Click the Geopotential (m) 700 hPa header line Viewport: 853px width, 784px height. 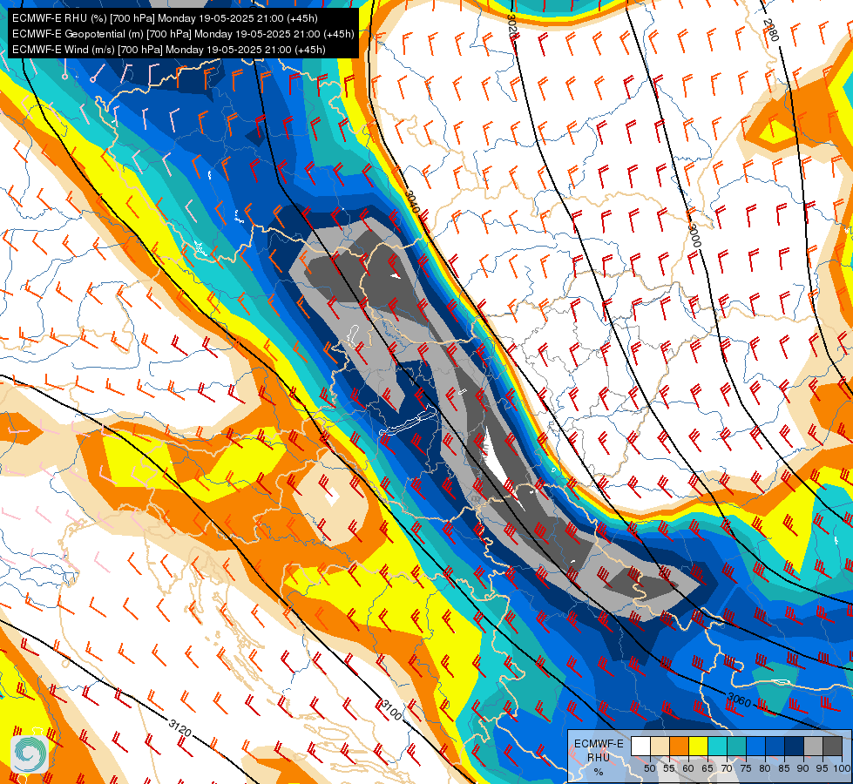183,34
